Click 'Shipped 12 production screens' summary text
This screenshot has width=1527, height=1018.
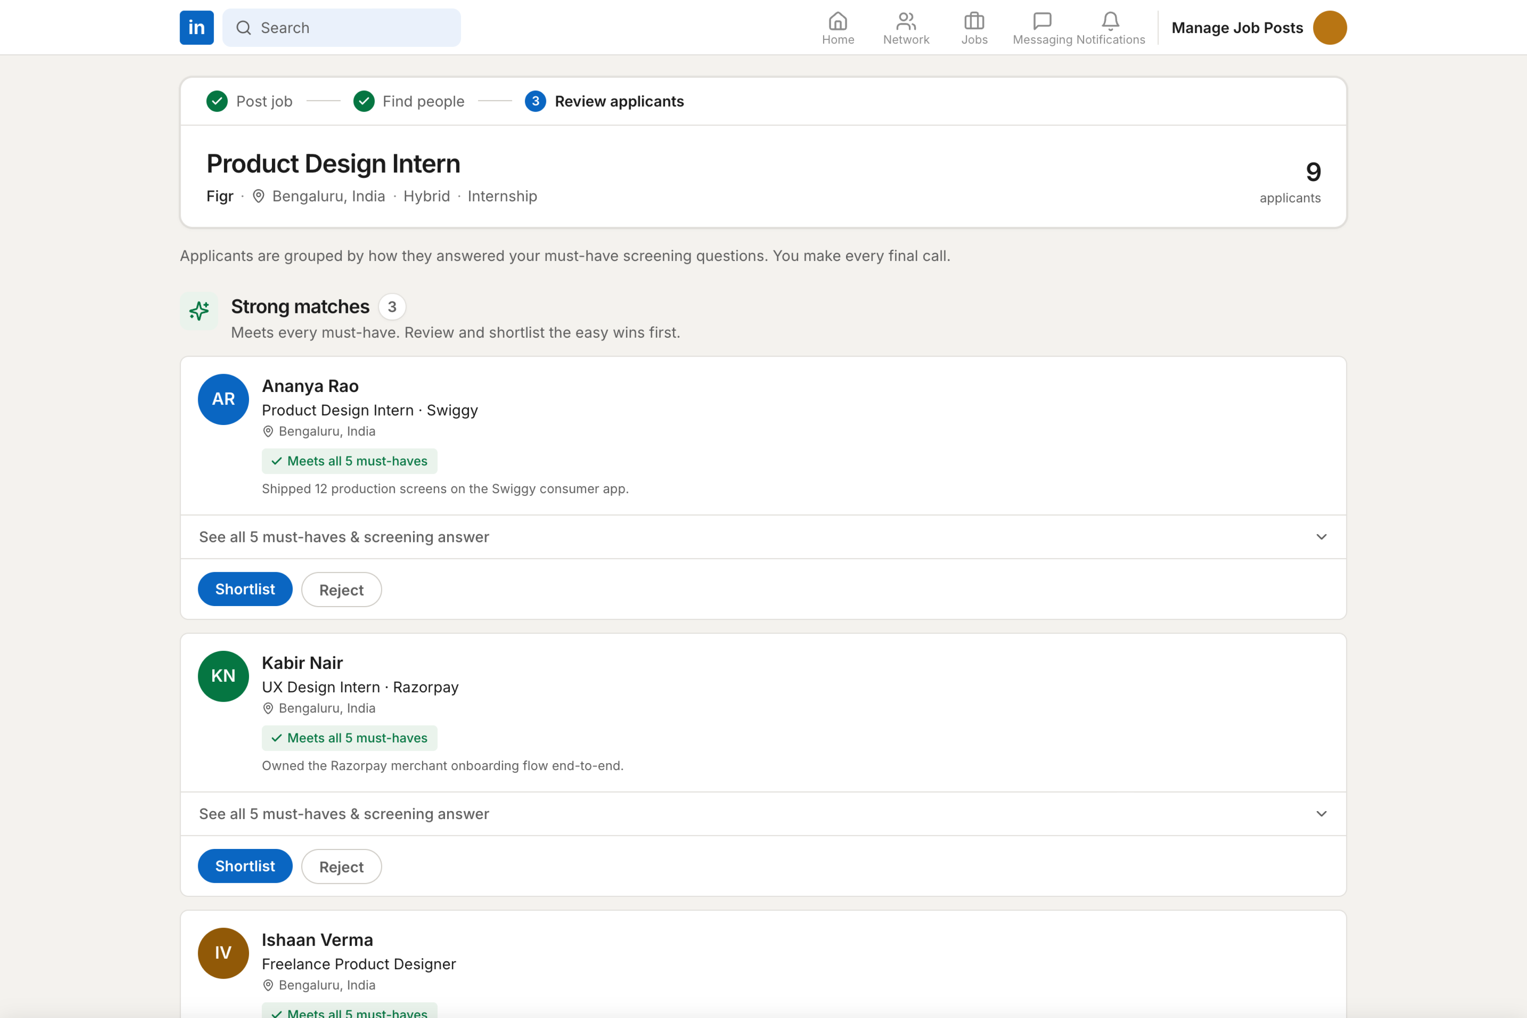tap(445, 489)
